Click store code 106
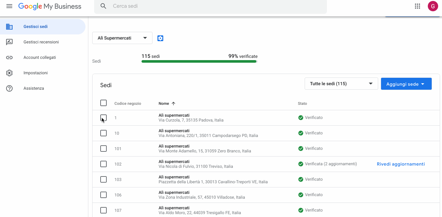The image size is (442, 217). [x=118, y=195]
